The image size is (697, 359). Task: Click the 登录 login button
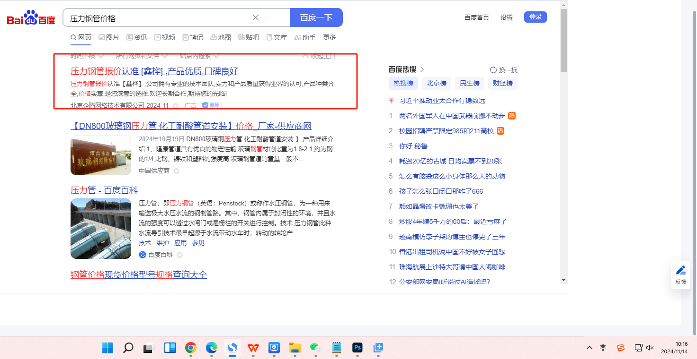[x=535, y=17]
